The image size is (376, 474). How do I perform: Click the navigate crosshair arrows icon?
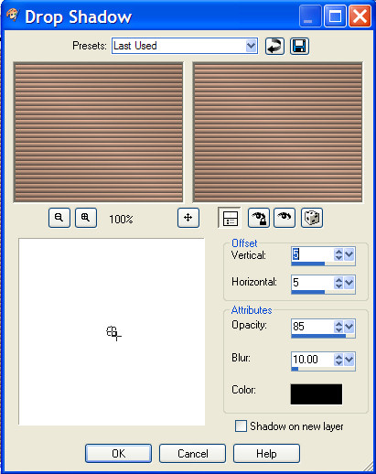pyautogui.click(x=188, y=218)
